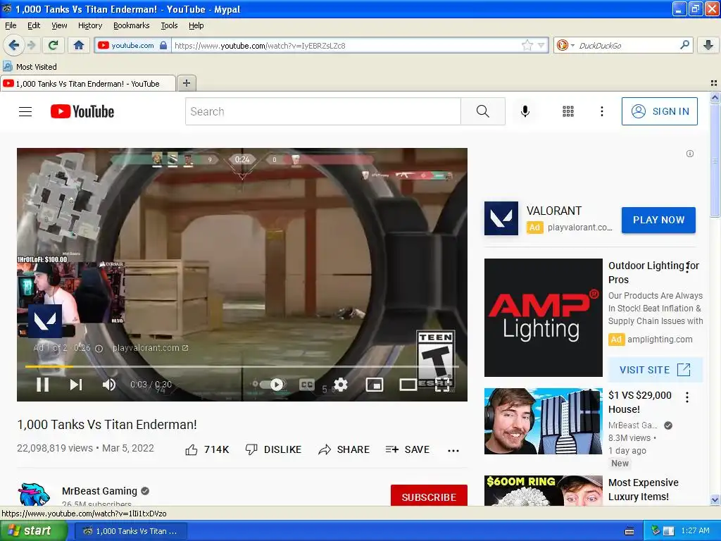The width and height of the screenshot is (721, 541).
Task: Click the SHARE button
Action: click(x=344, y=449)
